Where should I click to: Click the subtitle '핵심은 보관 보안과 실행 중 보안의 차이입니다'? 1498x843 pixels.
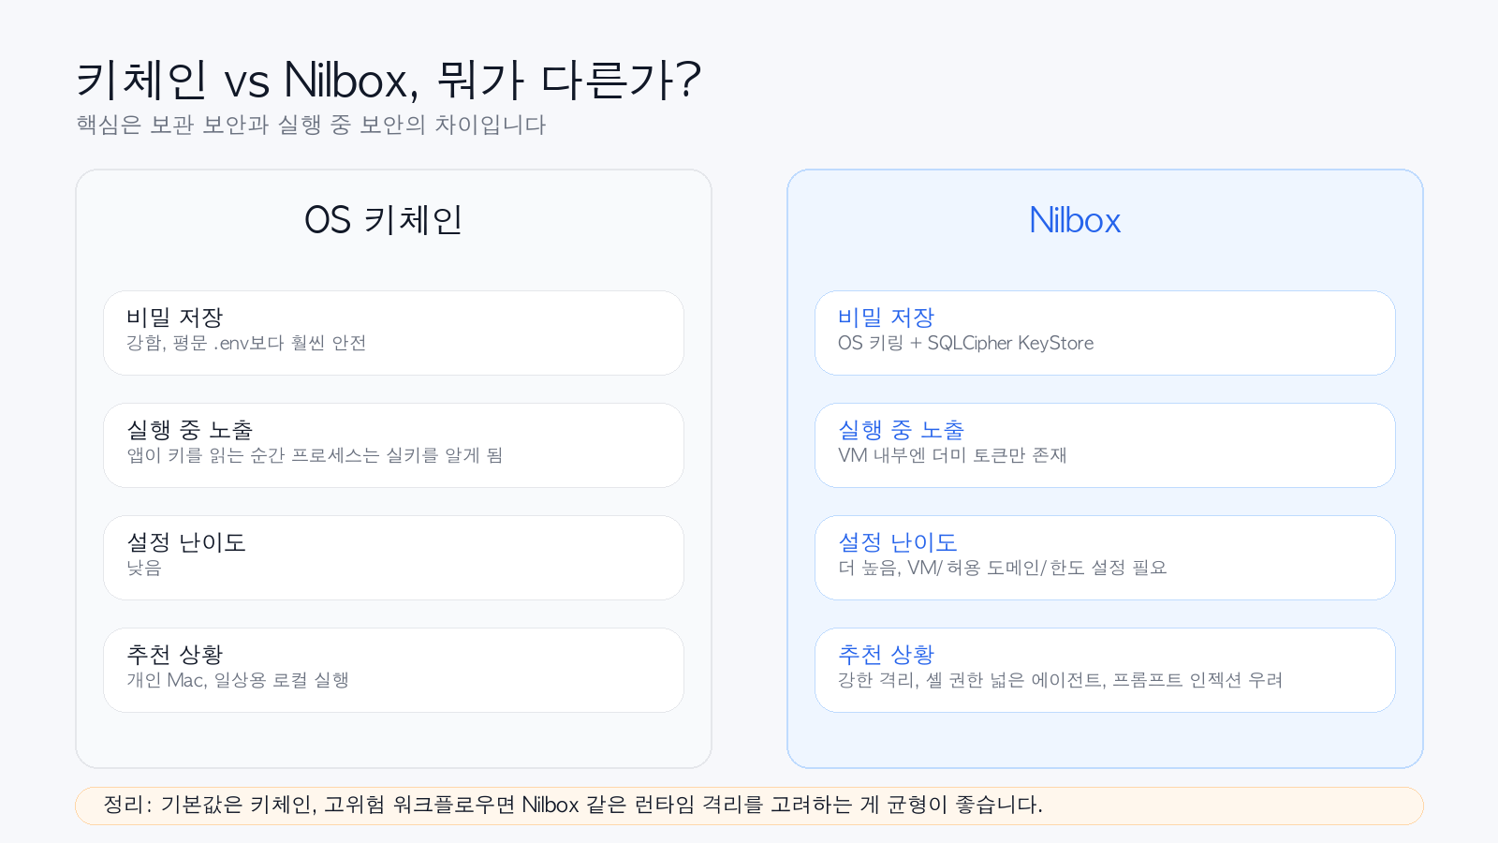311,125
